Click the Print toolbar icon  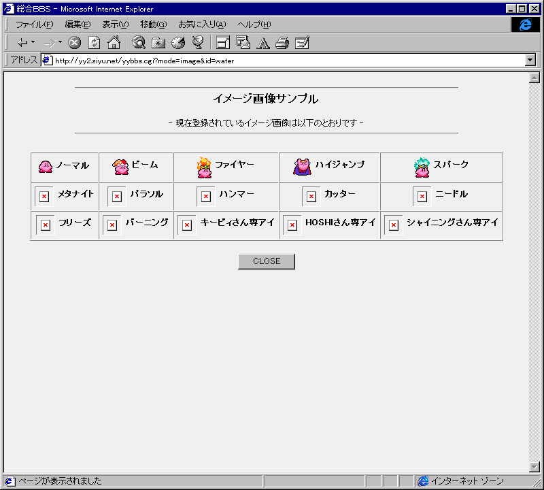click(x=282, y=43)
